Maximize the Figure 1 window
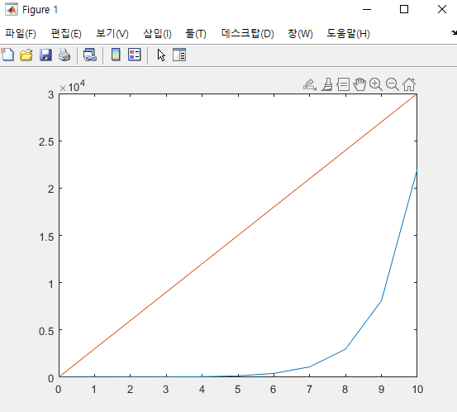The image size is (457, 412). click(404, 9)
